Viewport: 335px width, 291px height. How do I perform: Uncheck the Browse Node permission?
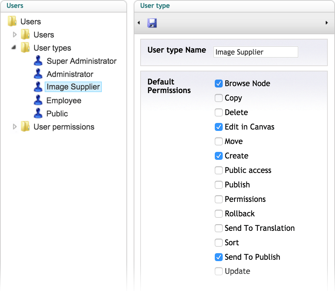click(x=219, y=84)
